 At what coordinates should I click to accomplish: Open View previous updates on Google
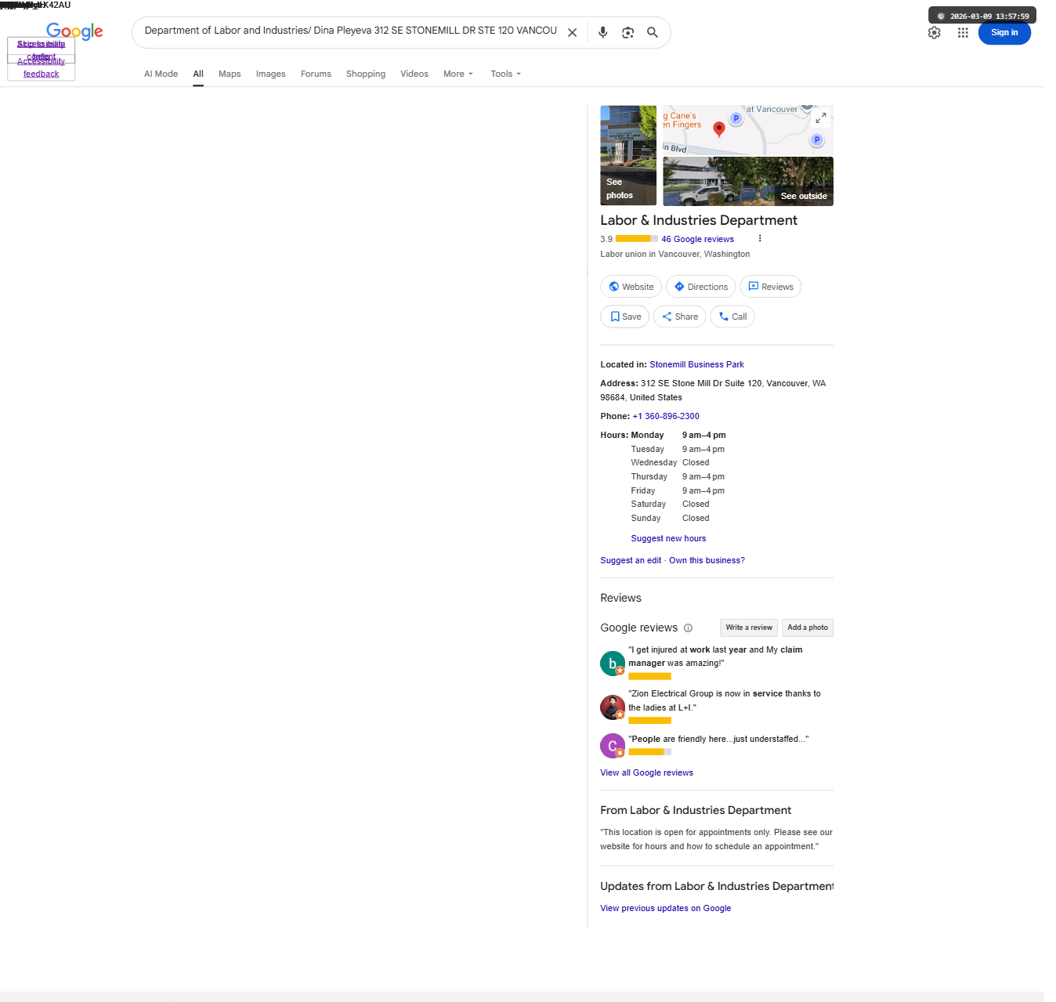[665, 909]
